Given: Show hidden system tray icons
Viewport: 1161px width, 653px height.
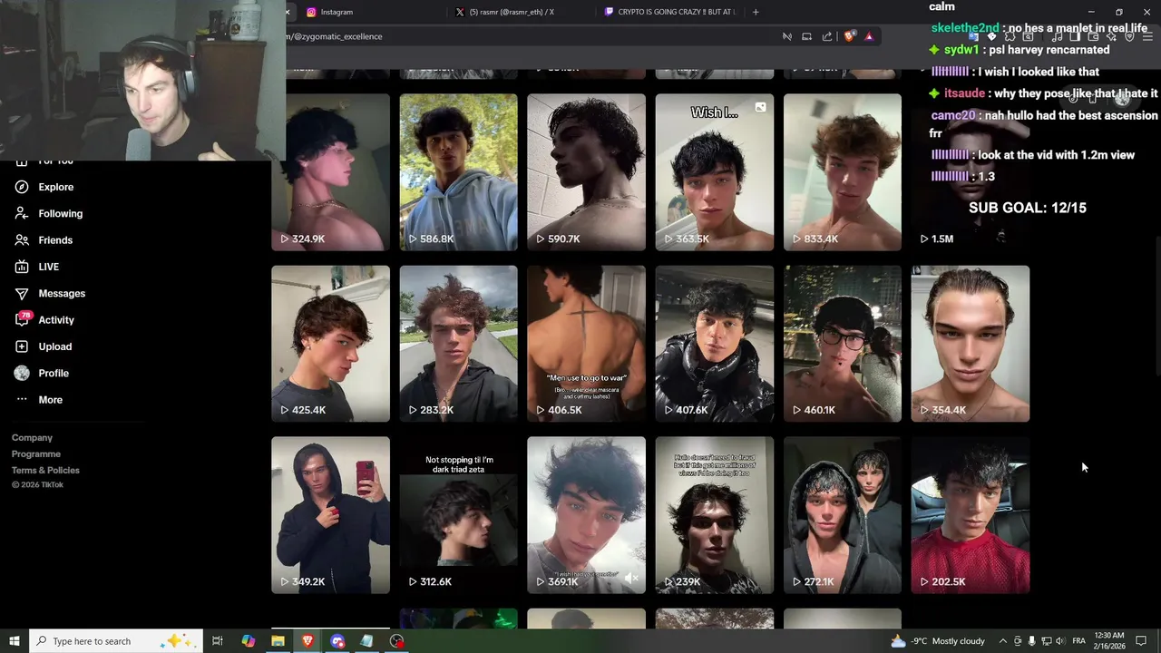Looking at the screenshot, I should tap(1002, 641).
